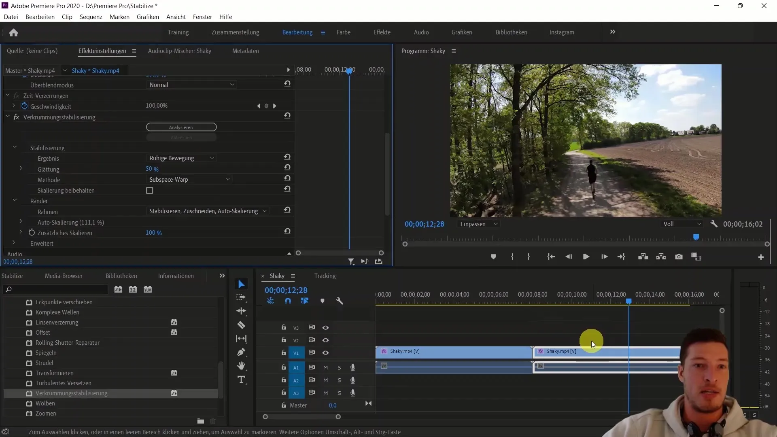Click the Extract button
Image resolution: width=777 pixels, height=437 pixels.
[661, 257]
